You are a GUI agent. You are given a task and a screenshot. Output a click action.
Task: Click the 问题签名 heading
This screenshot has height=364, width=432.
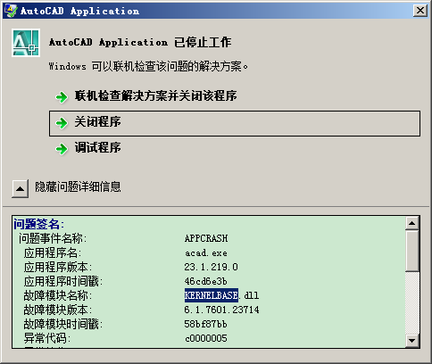pyautogui.click(x=38, y=224)
